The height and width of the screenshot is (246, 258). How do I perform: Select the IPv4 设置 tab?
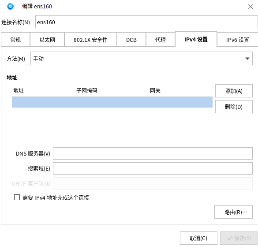[196, 39]
